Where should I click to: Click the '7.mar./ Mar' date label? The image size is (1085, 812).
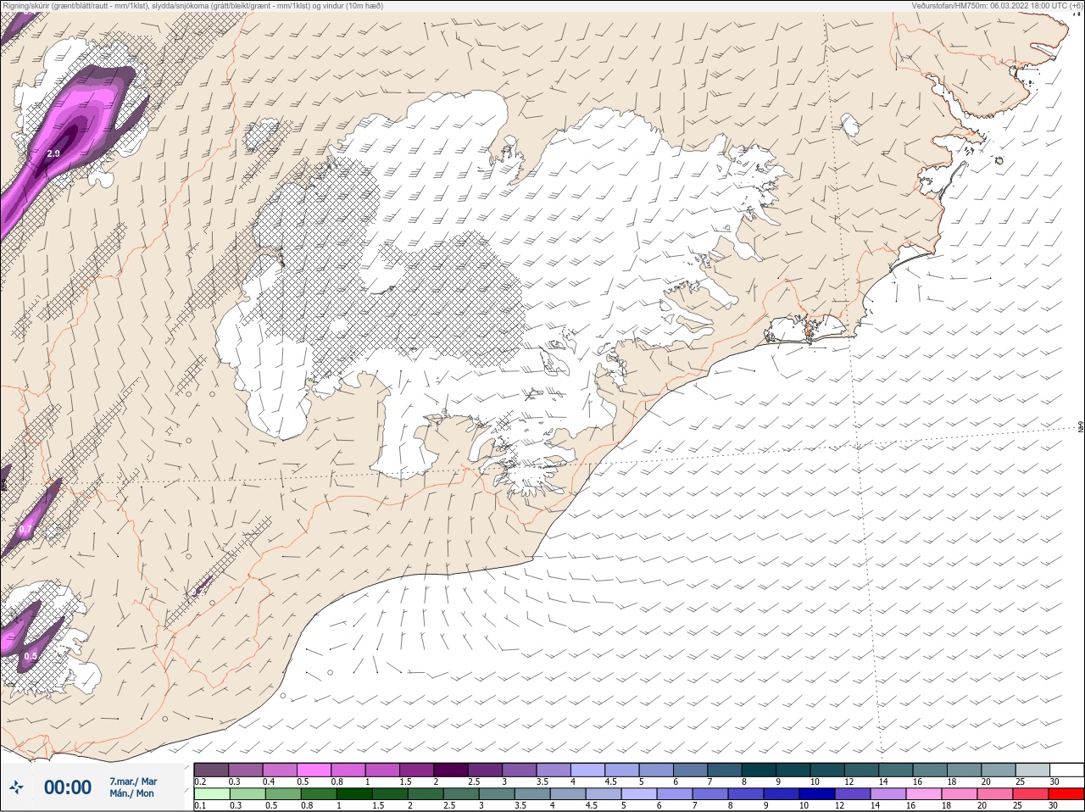coord(133,781)
